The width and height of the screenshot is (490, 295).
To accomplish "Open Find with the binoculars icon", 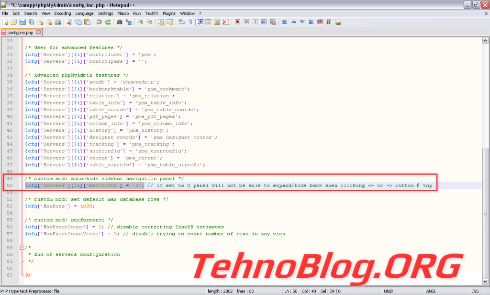I will (120, 22).
